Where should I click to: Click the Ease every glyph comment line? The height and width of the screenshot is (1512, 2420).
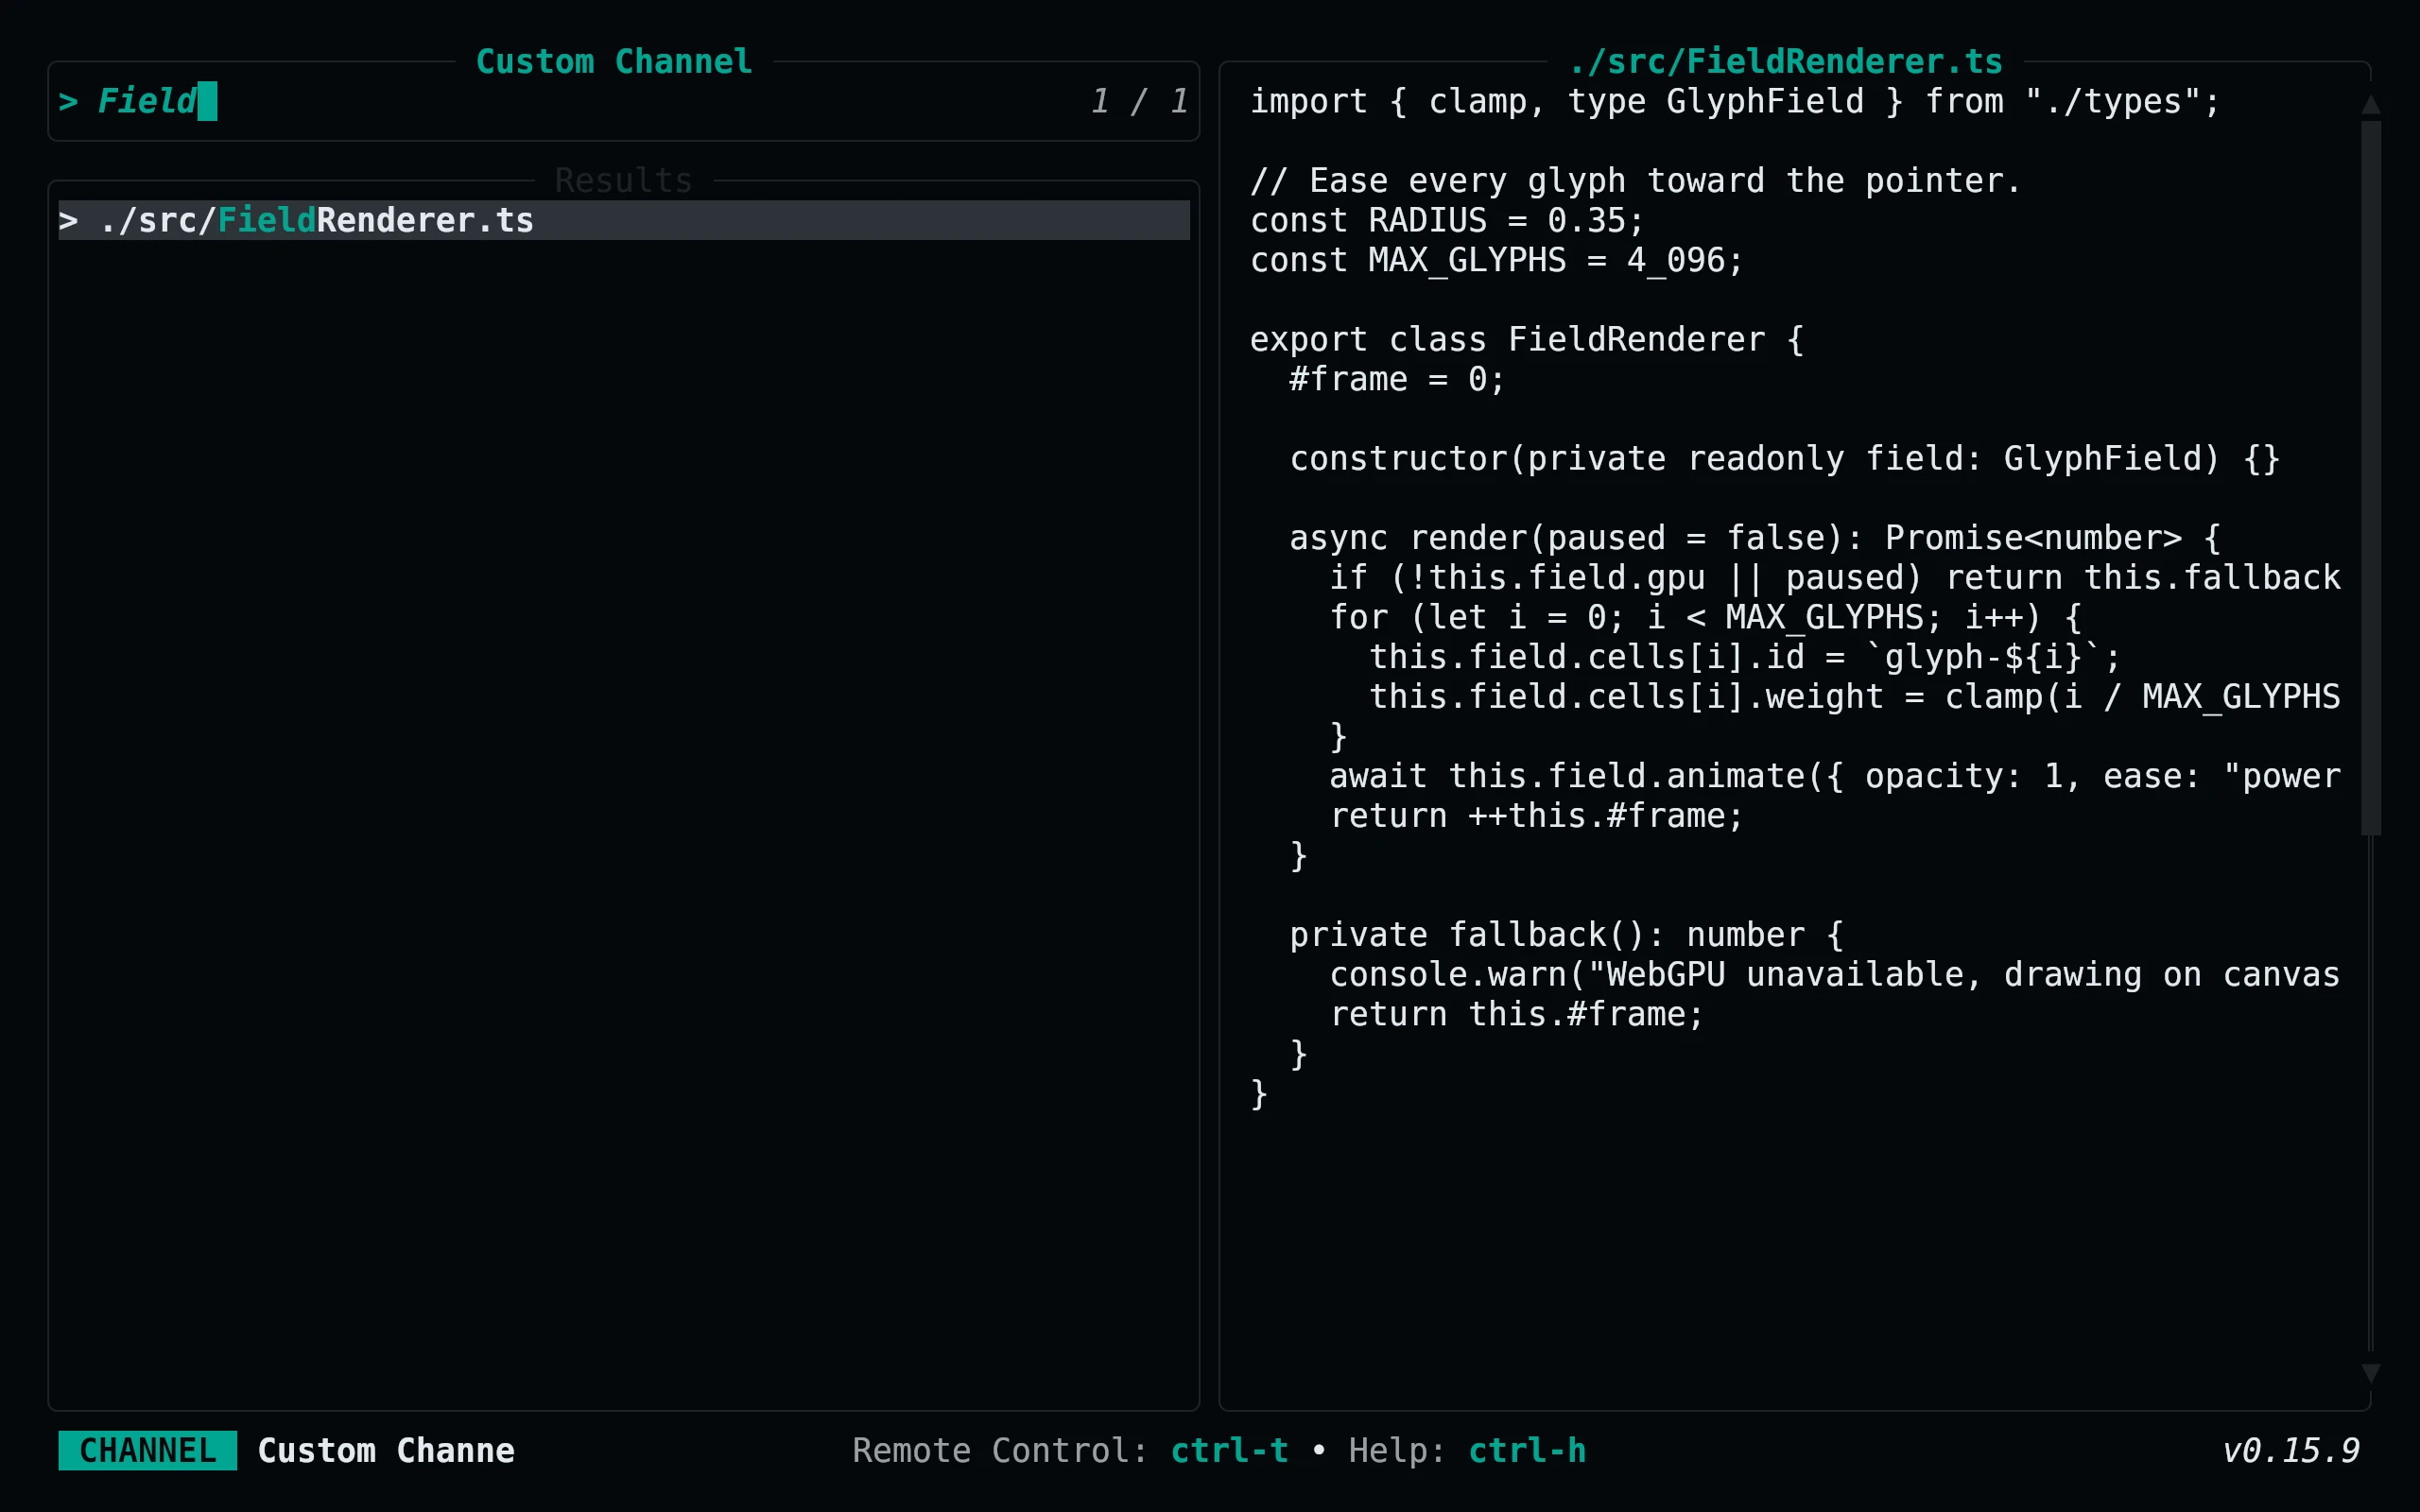tap(1636, 180)
